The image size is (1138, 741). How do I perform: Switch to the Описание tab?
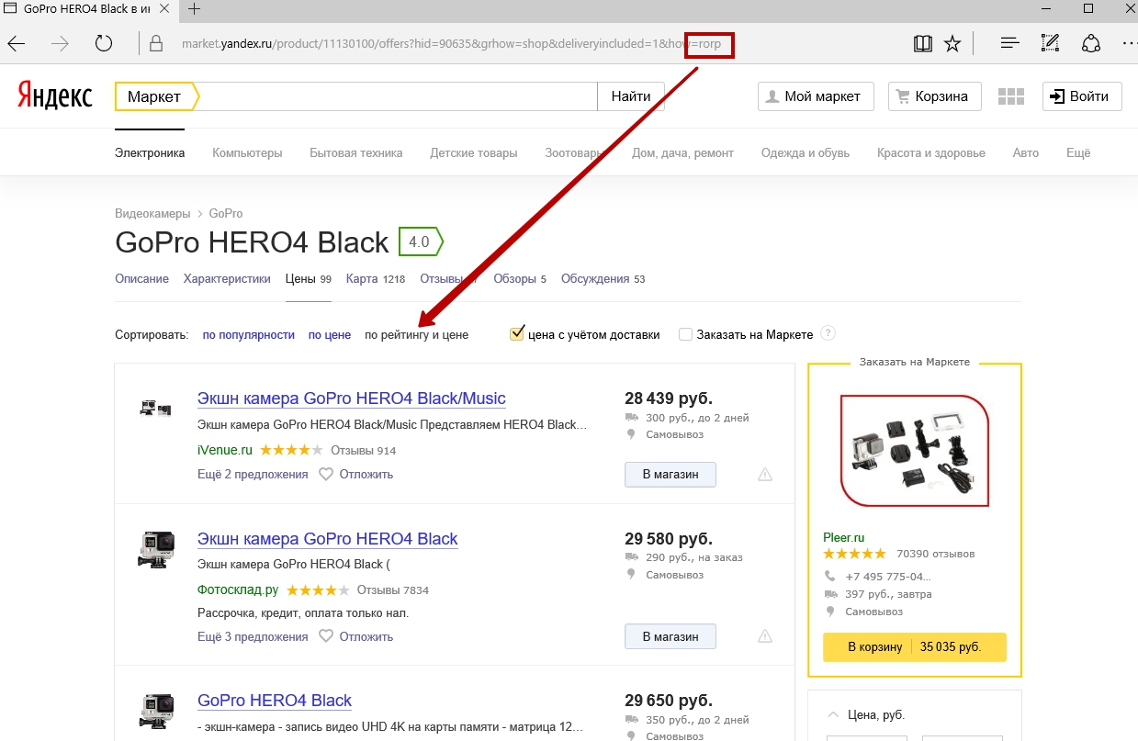point(141,278)
